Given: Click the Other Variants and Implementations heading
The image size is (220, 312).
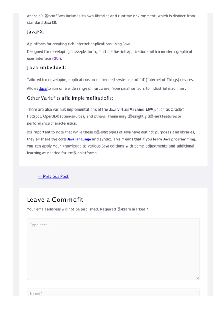Looking at the screenshot, I should (70, 98).
